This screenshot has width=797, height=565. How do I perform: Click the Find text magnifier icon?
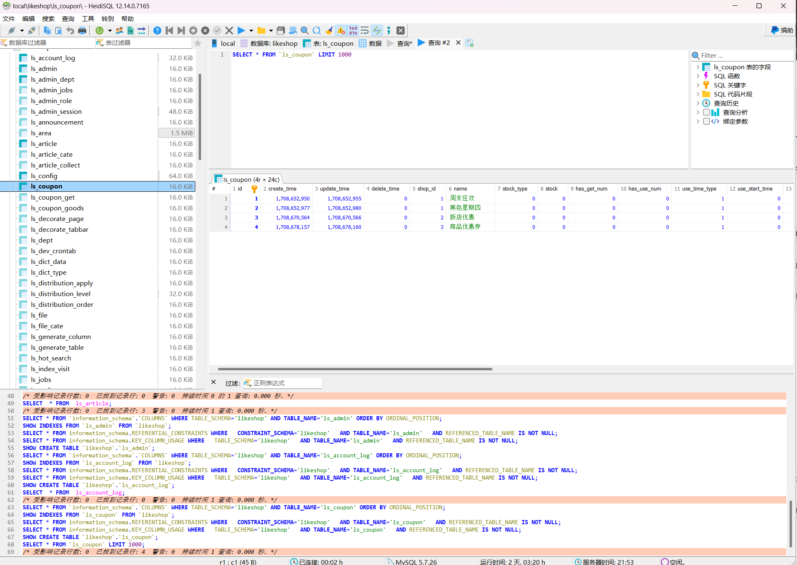305,31
